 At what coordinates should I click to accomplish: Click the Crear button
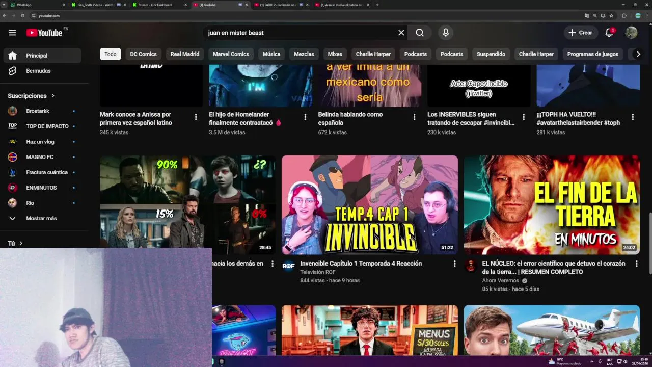click(581, 33)
